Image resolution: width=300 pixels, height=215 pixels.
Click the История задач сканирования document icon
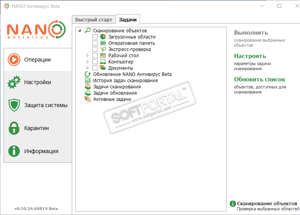tap(88, 80)
